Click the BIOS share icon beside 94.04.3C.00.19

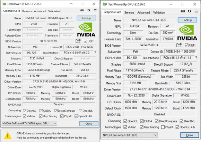point(78,41)
